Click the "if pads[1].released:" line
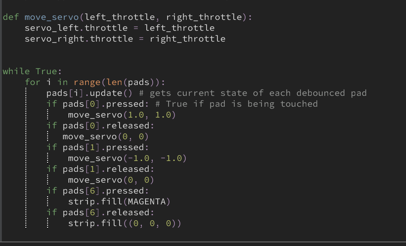This screenshot has height=246, width=406. pyautogui.click(x=101, y=169)
